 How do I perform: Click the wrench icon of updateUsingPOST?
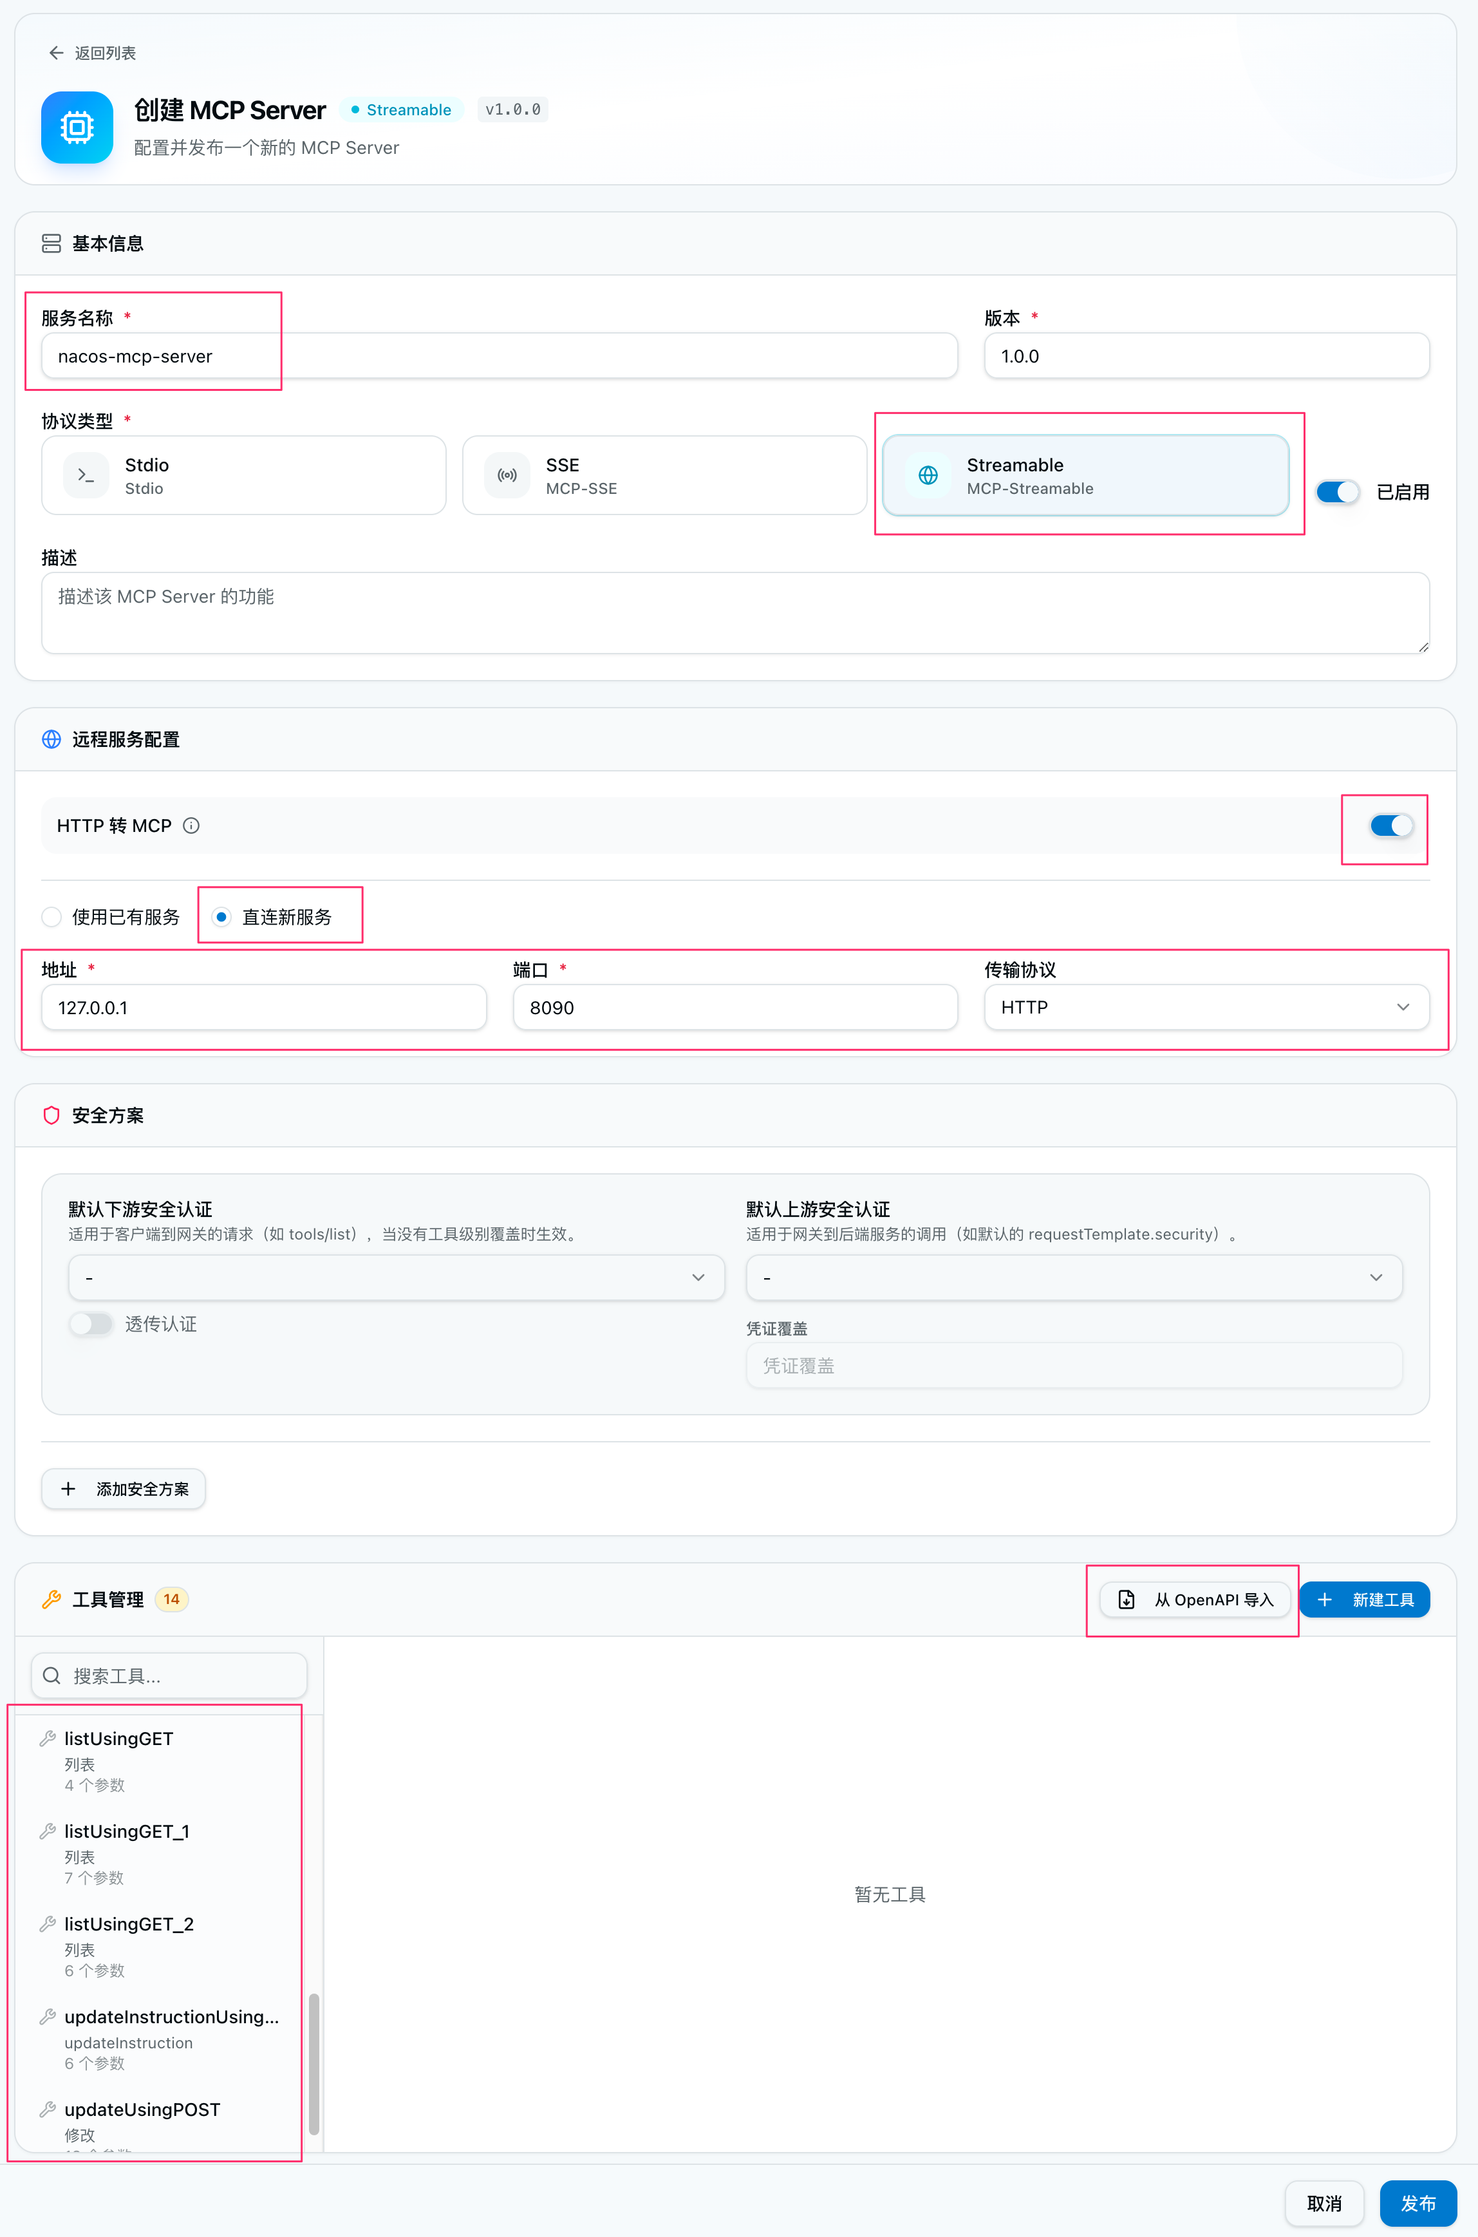point(48,2109)
